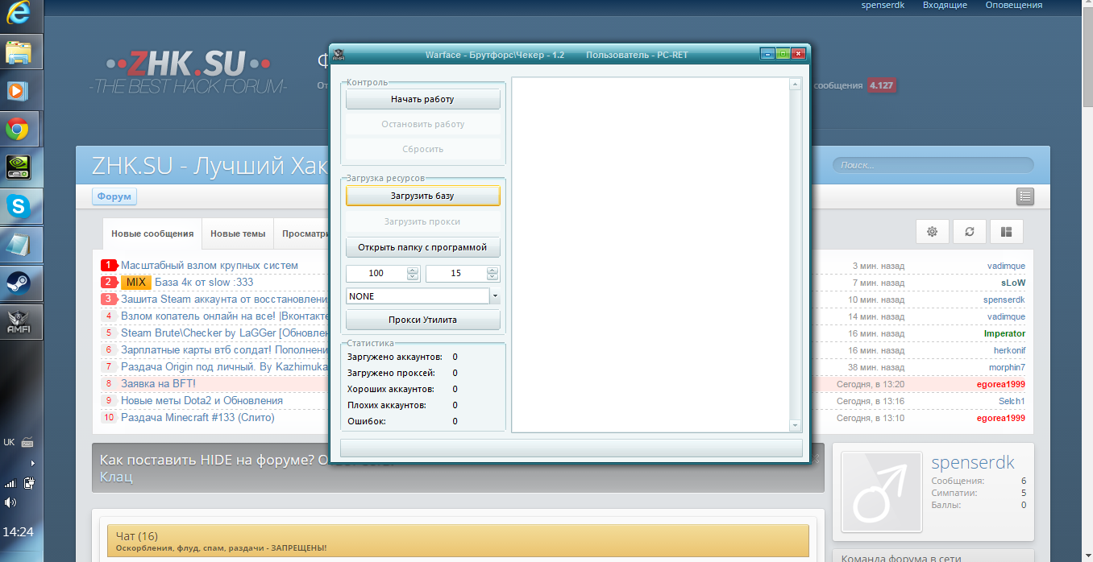1093x562 pixels.
Task: Open the NONE dropdown list
Action: 495,296
